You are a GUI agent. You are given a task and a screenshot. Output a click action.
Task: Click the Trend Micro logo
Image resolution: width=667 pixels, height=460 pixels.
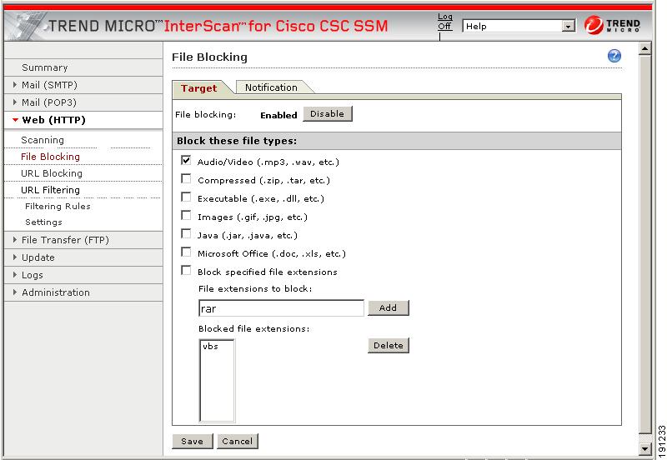click(612, 25)
